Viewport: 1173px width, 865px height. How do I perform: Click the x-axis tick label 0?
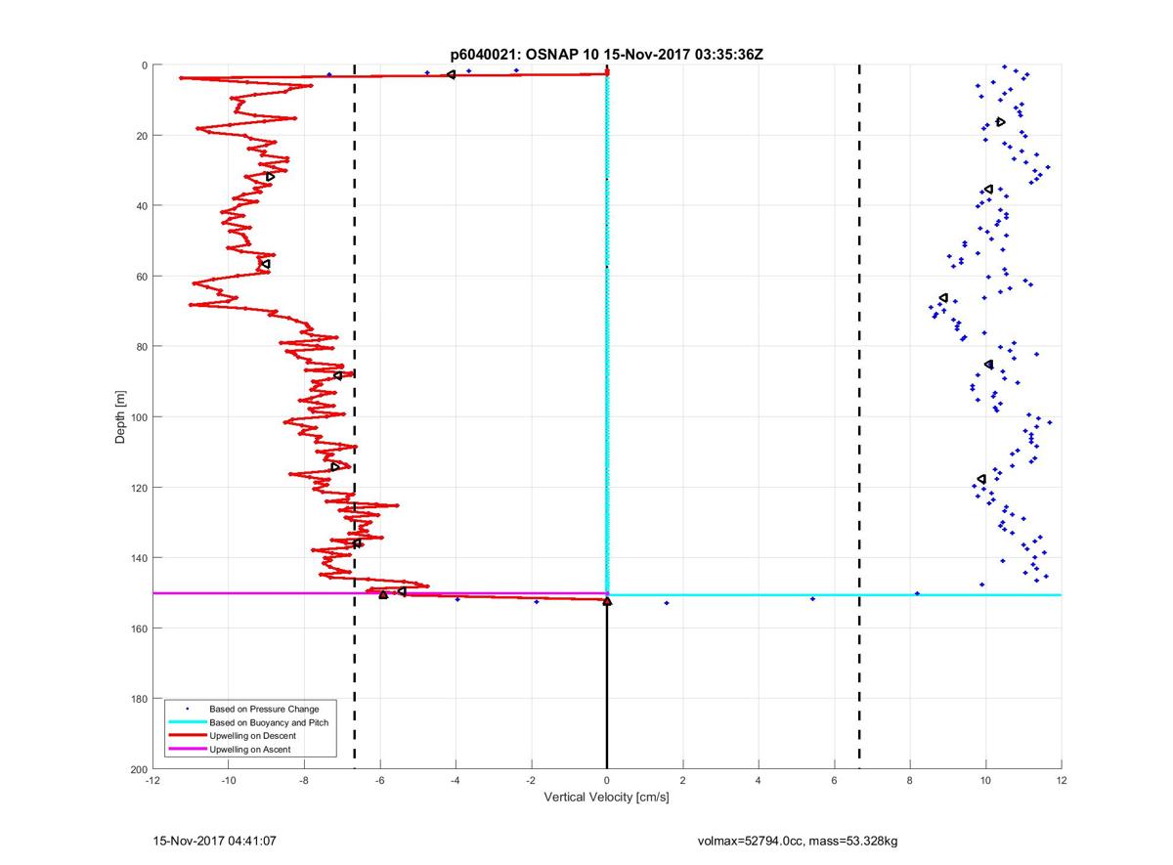607,781
